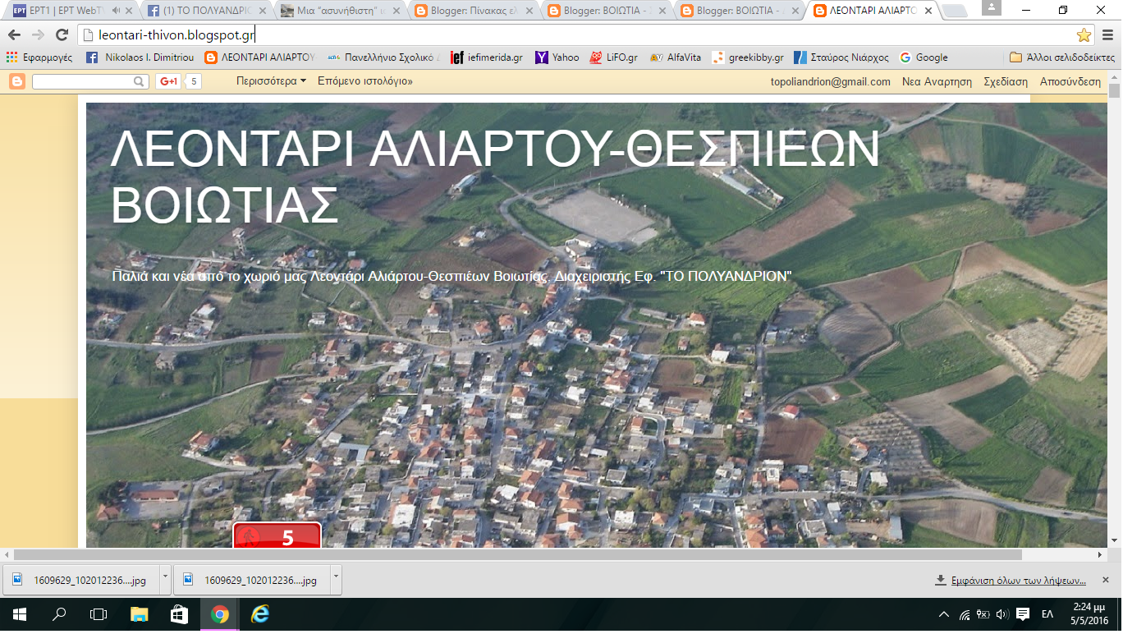This screenshot has width=1123, height=634.
Task: Mute audio on the ΕΡΤ1 tab speaker icon
Action: (x=116, y=11)
